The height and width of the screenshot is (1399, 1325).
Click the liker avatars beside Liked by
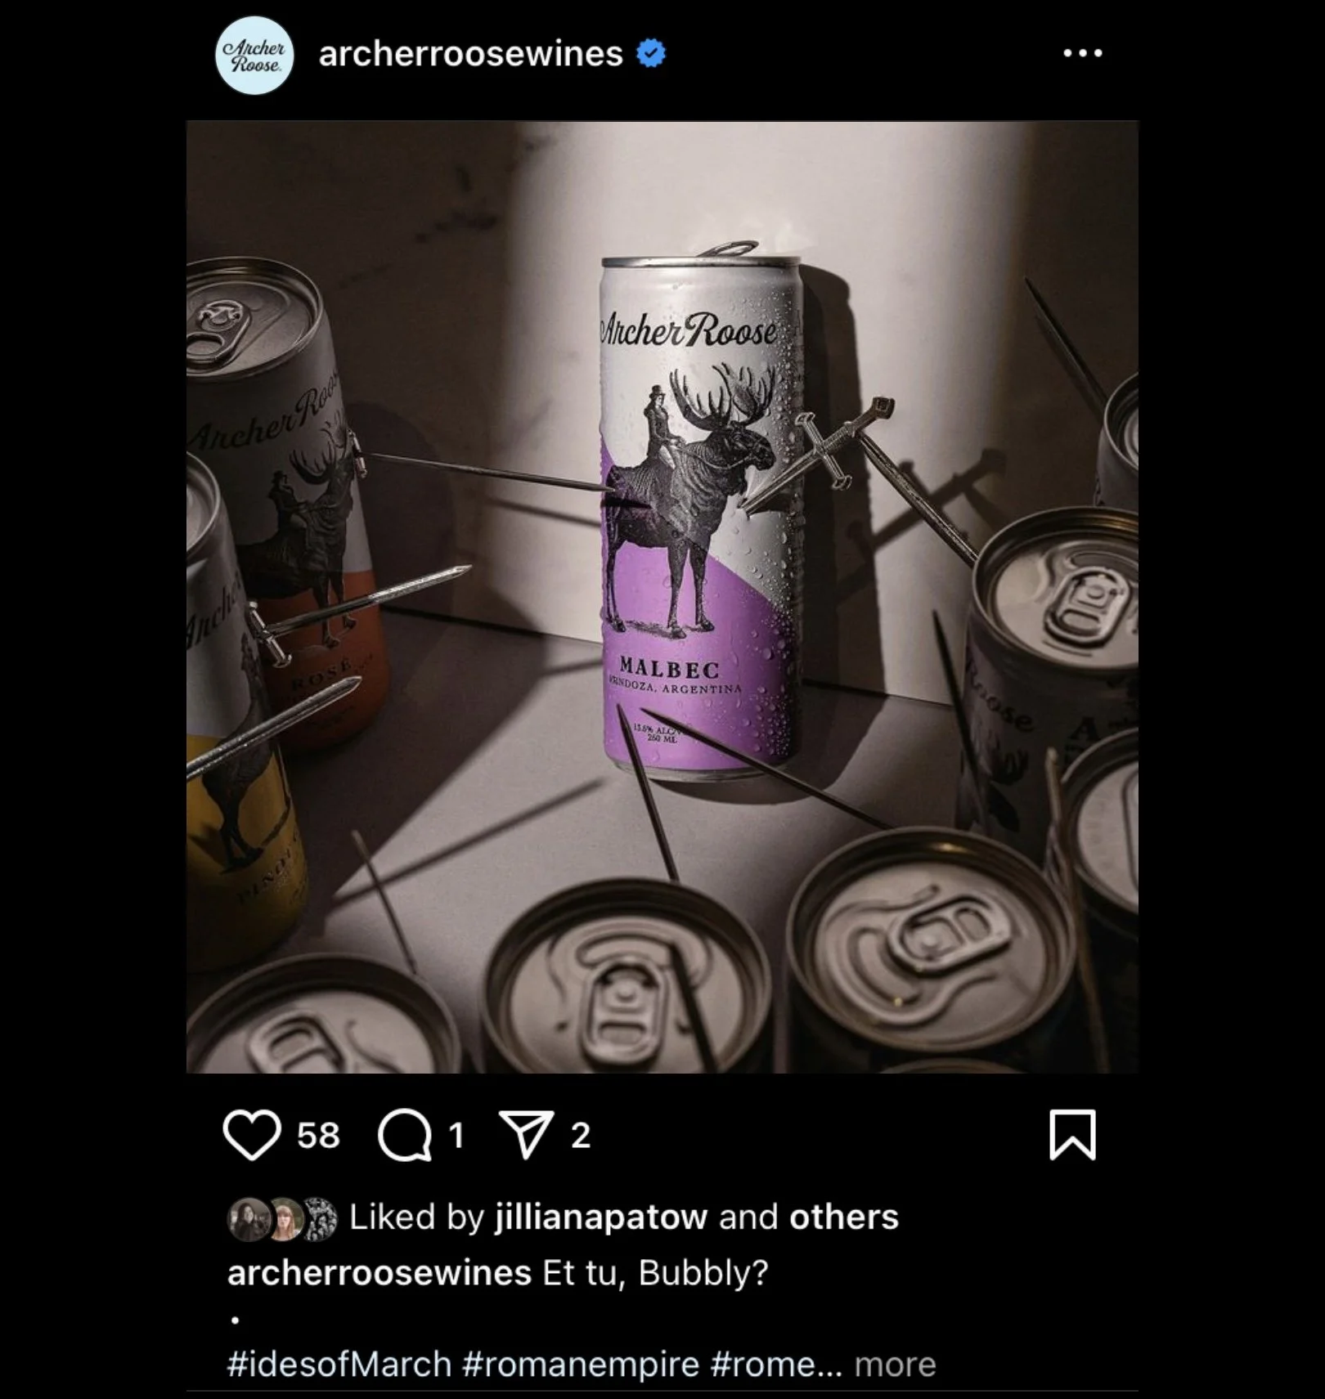tap(281, 1218)
